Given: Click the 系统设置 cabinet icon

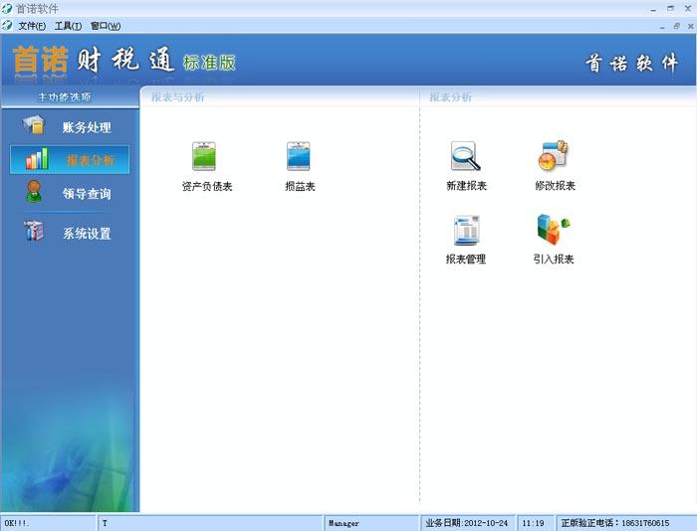Looking at the screenshot, I should pos(34,233).
